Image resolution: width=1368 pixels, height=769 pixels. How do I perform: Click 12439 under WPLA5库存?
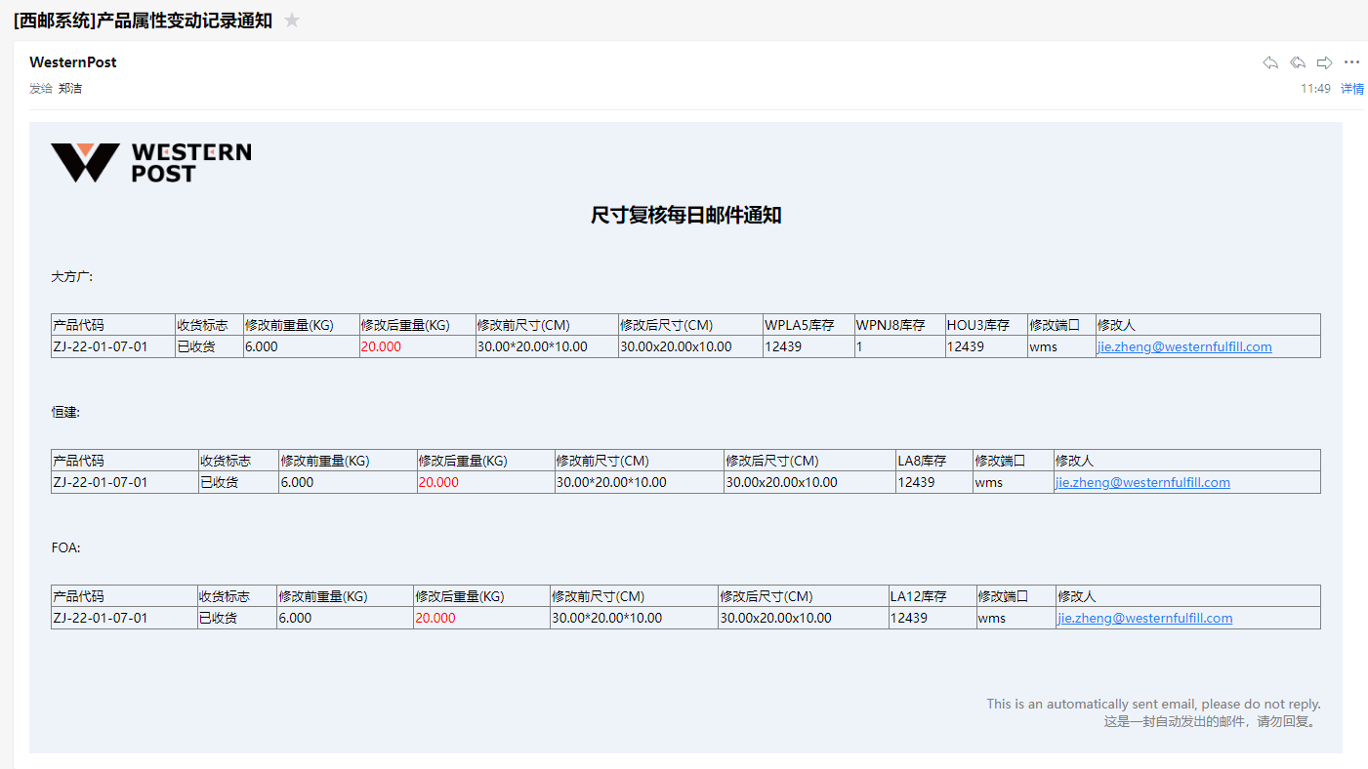pyautogui.click(x=783, y=346)
